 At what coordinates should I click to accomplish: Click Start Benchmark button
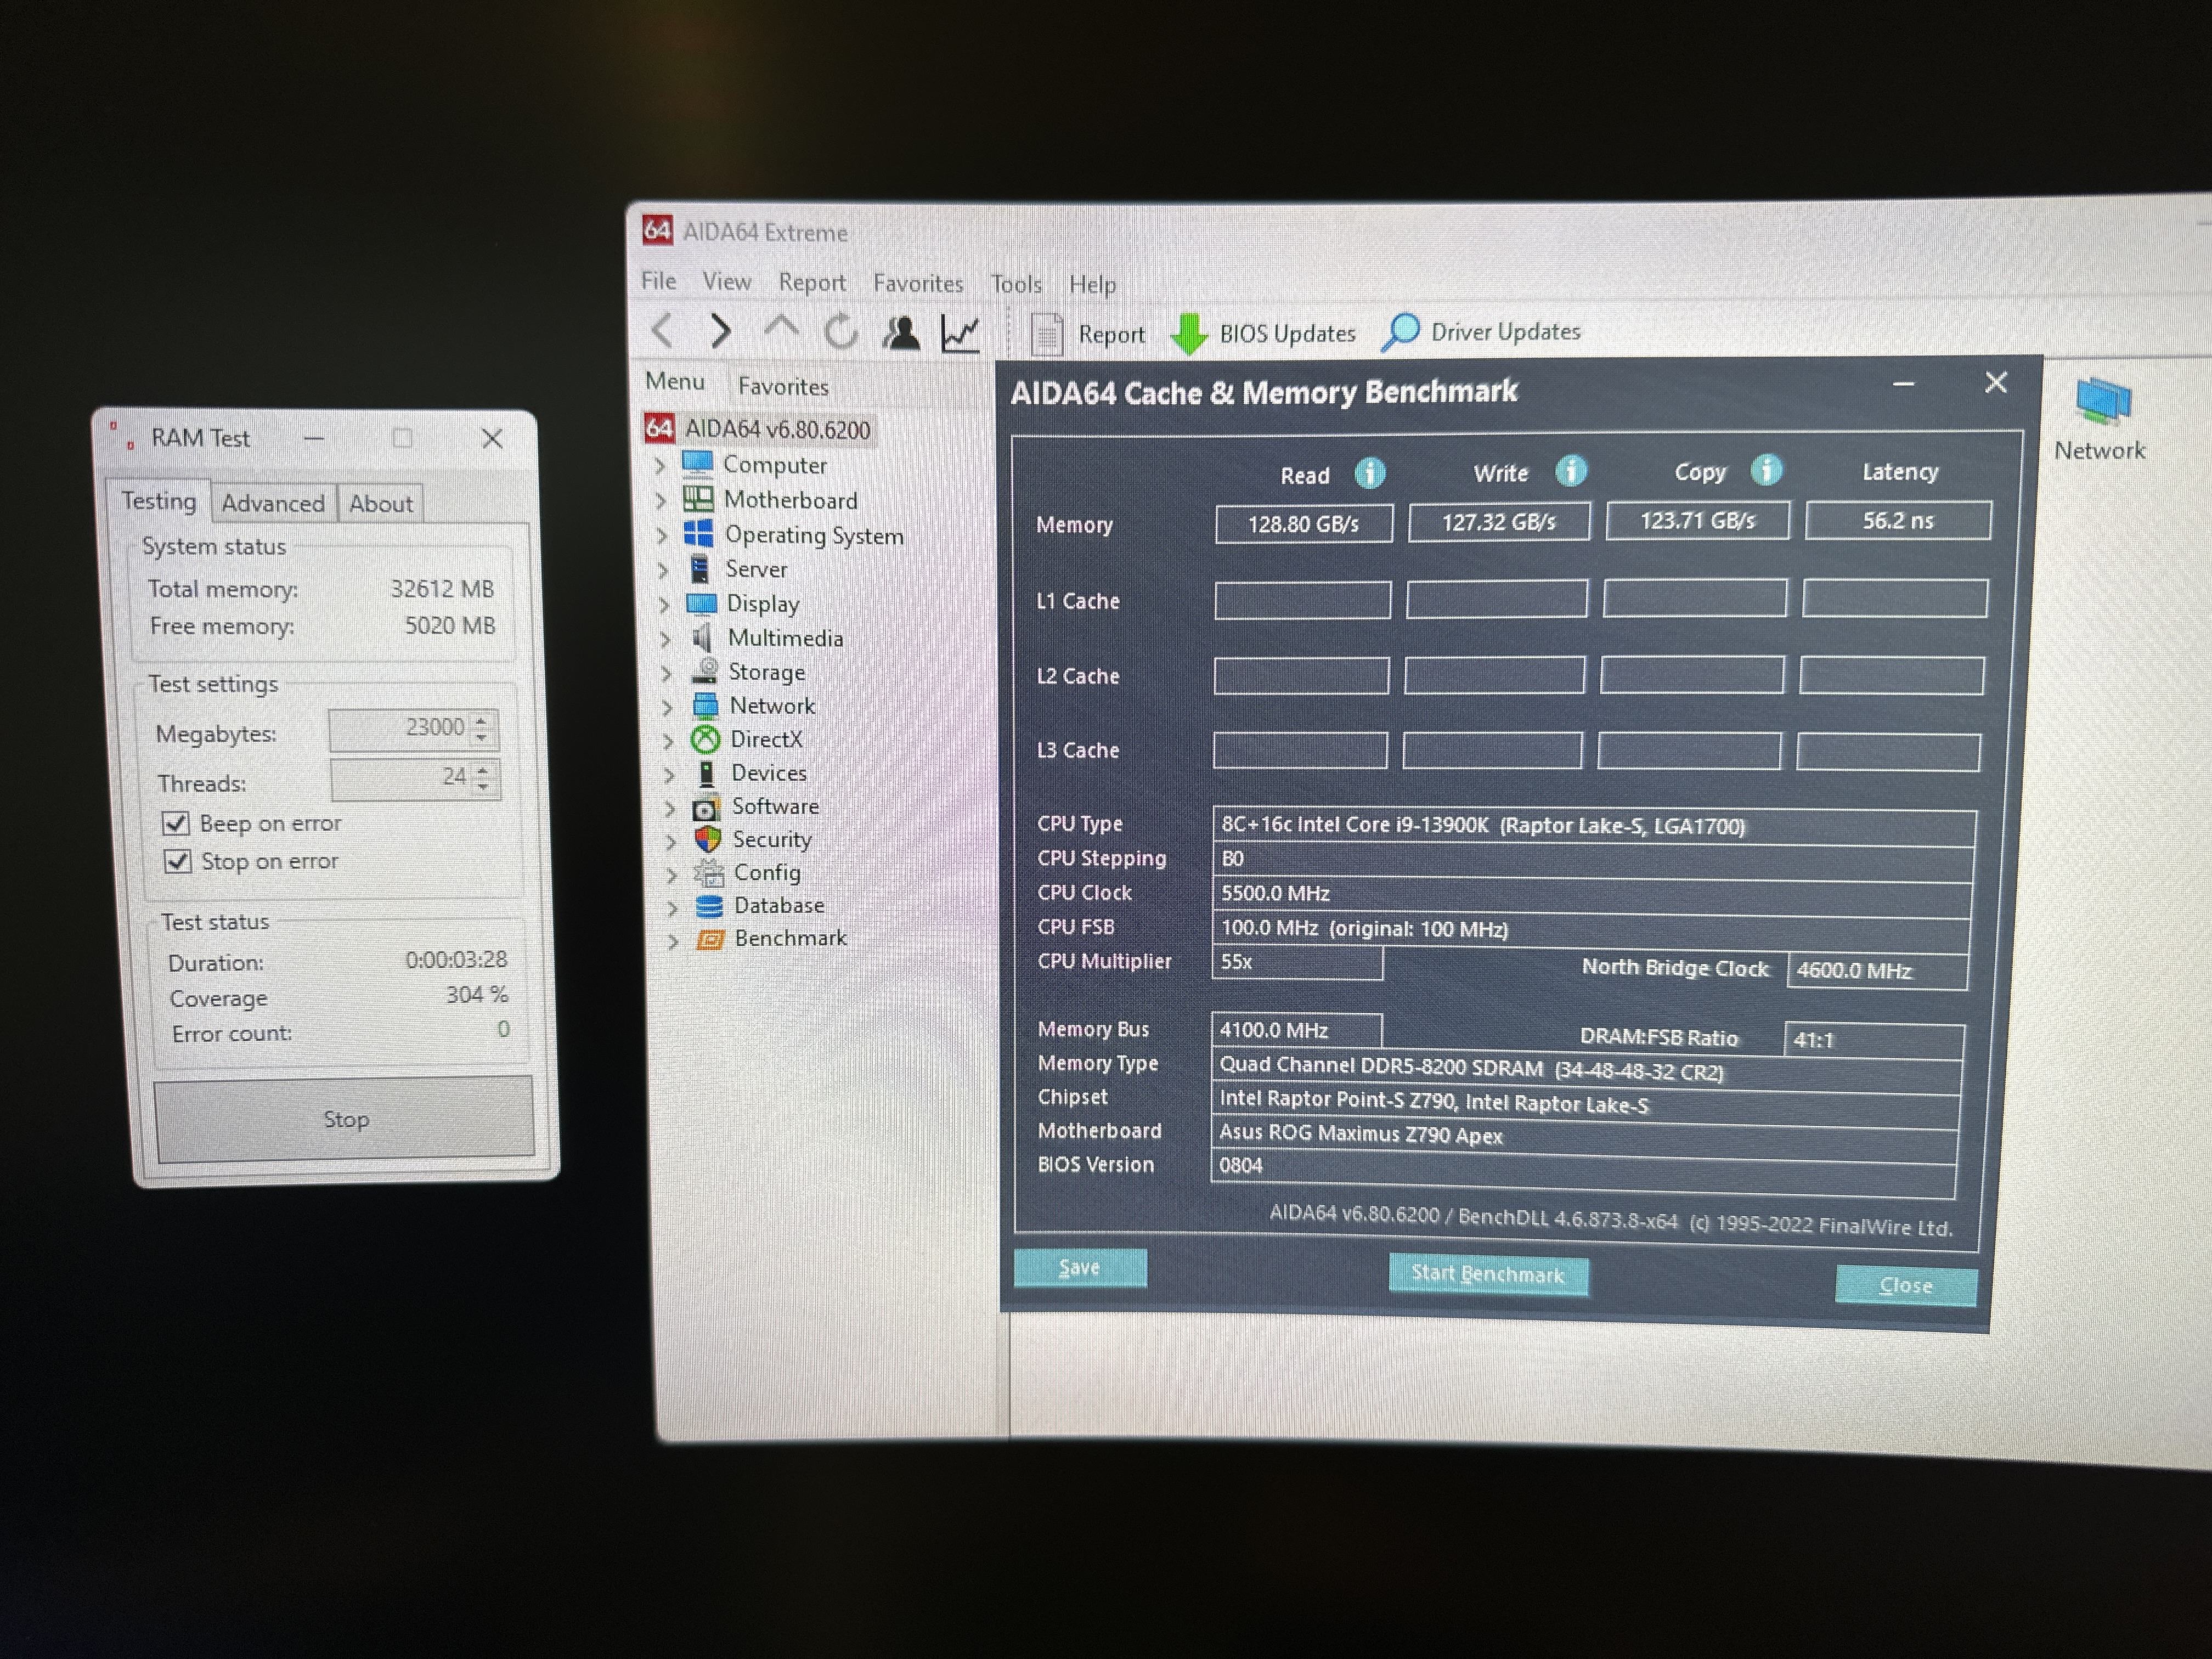(x=1487, y=1274)
